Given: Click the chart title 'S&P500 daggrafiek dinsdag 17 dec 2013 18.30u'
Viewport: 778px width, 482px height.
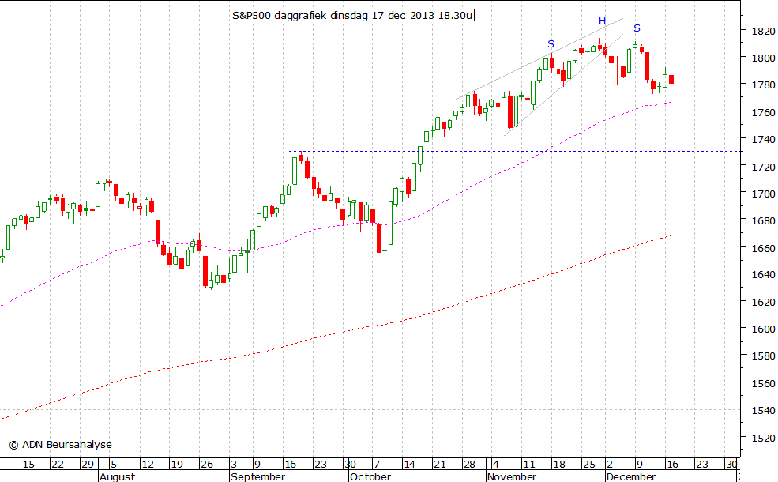Looking at the screenshot, I should tap(352, 15).
